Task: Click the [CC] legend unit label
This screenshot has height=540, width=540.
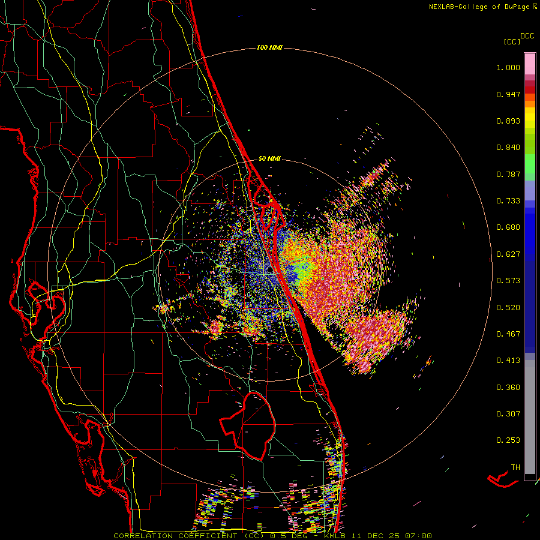Action: coord(512,41)
